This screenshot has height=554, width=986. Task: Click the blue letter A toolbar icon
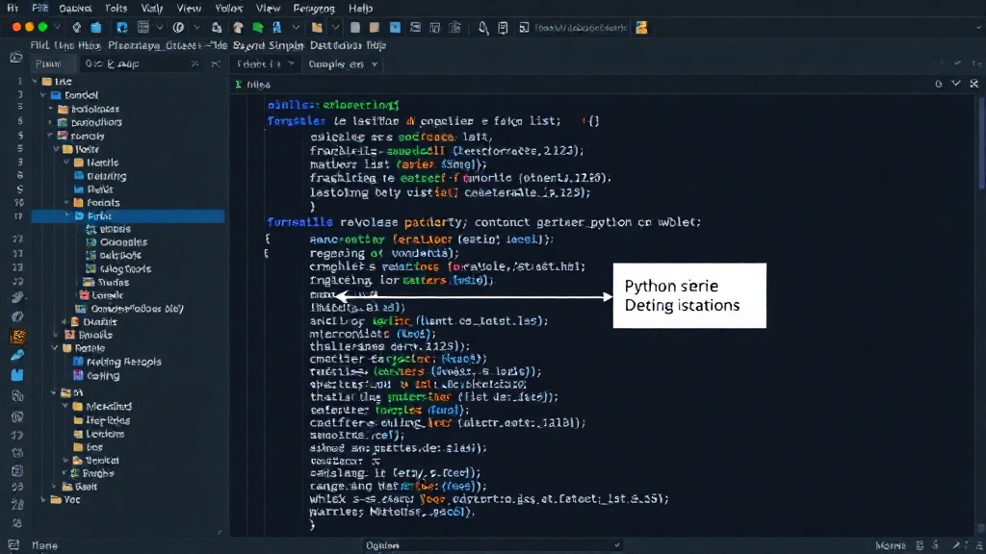[x=276, y=28]
